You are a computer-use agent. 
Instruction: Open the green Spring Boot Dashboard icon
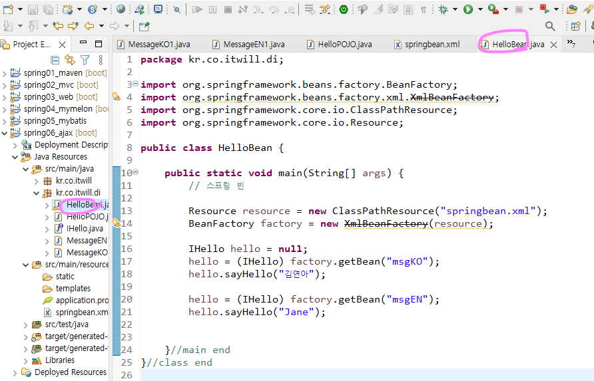(x=344, y=9)
